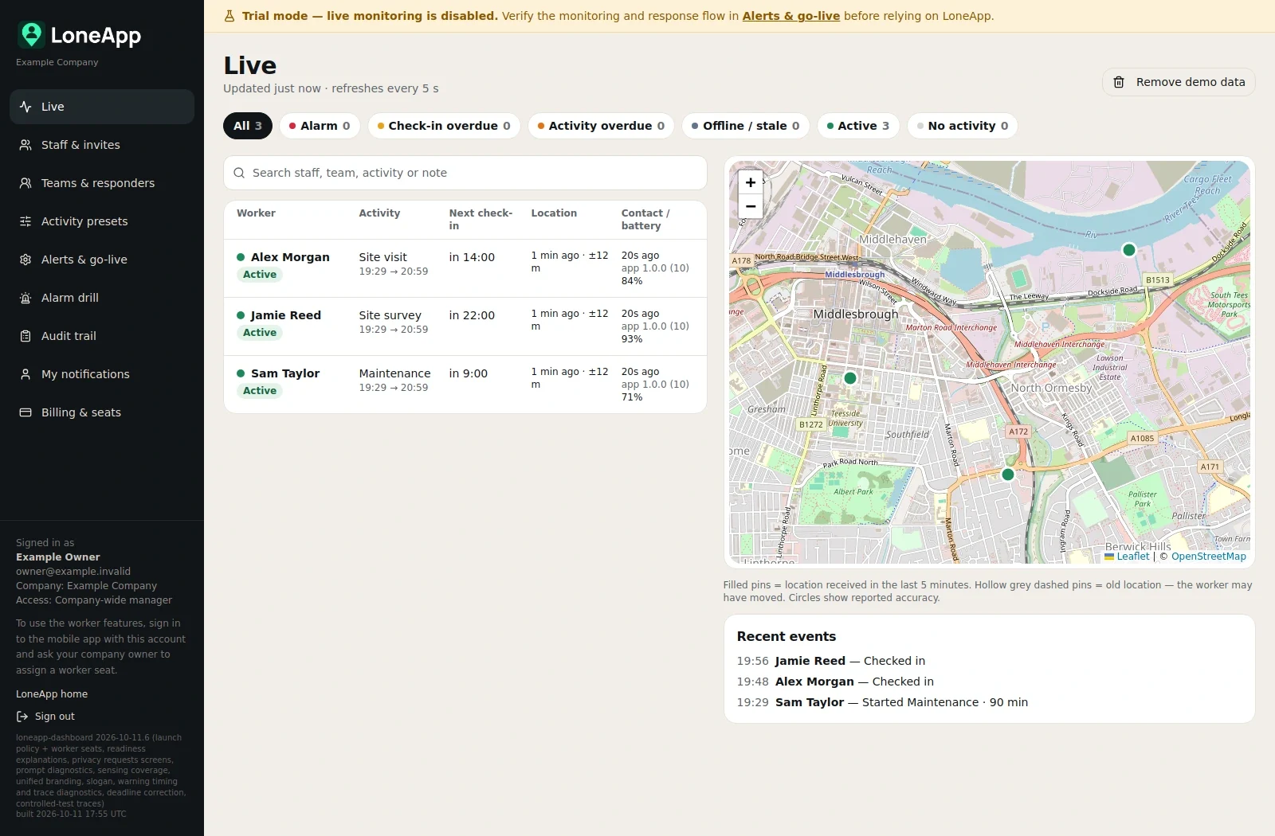This screenshot has width=1275, height=836.
Task: Click the Billing & seats card icon
Action: pyautogui.click(x=25, y=412)
